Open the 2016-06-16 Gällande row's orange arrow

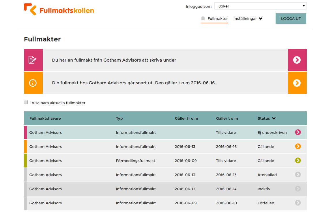tap(298, 146)
